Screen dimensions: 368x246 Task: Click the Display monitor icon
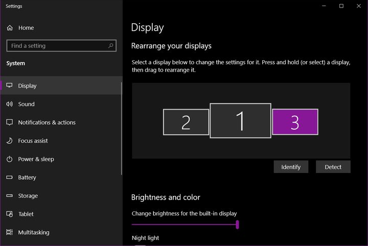pyautogui.click(x=9, y=85)
